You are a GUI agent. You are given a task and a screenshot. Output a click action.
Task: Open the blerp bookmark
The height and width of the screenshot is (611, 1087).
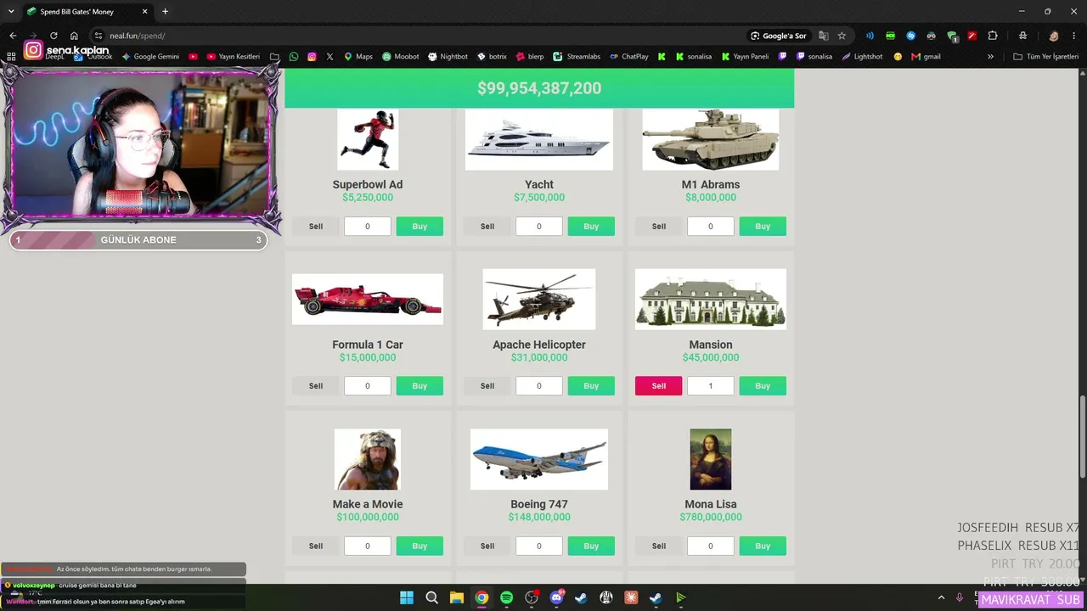[529, 57]
